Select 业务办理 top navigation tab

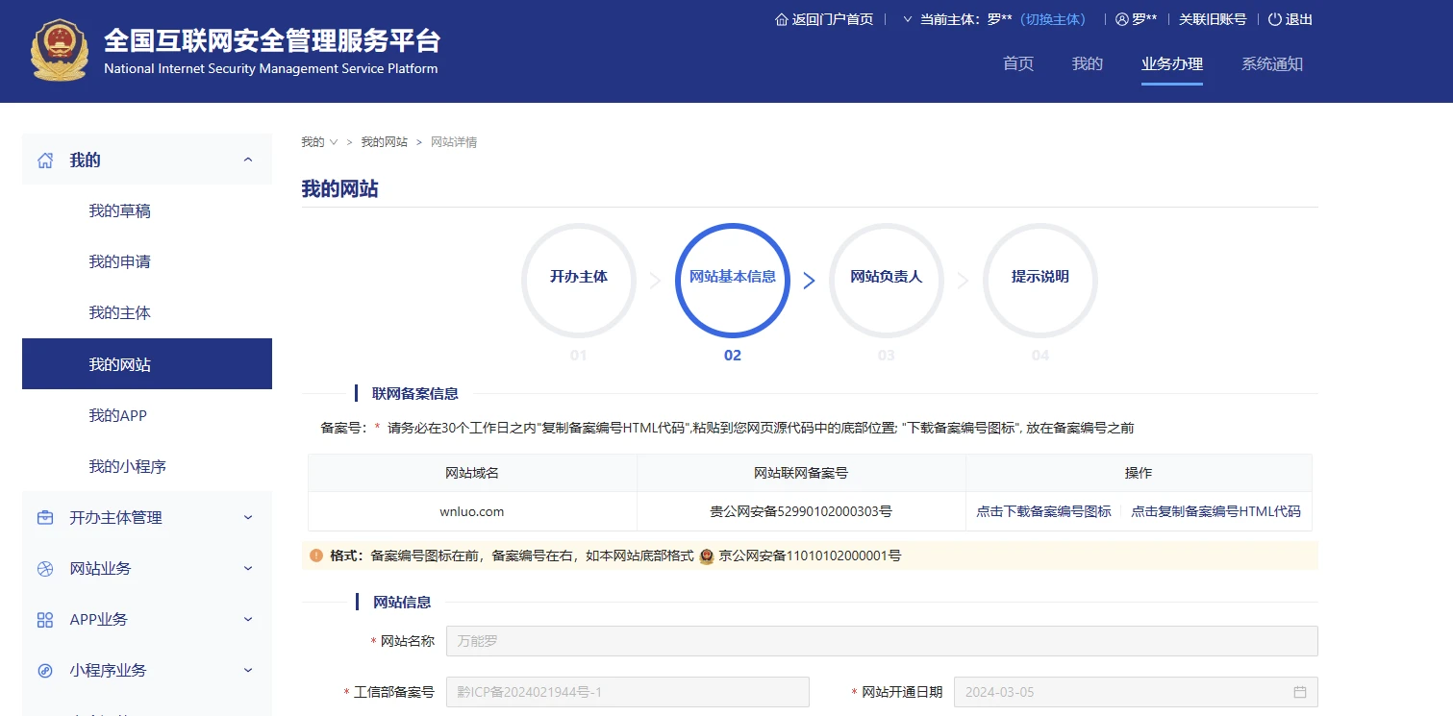(x=1172, y=64)
